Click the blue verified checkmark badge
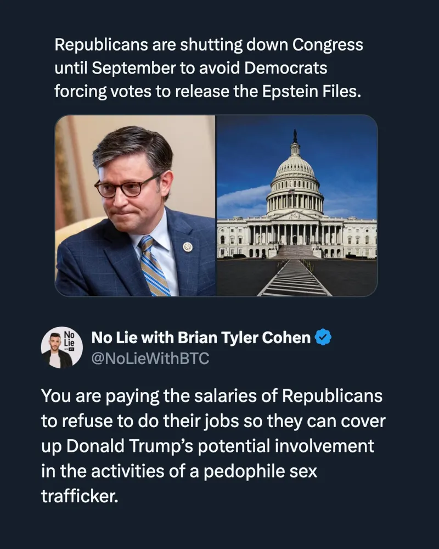Screen dimensions: 439x549 click(x=325, y=338)
